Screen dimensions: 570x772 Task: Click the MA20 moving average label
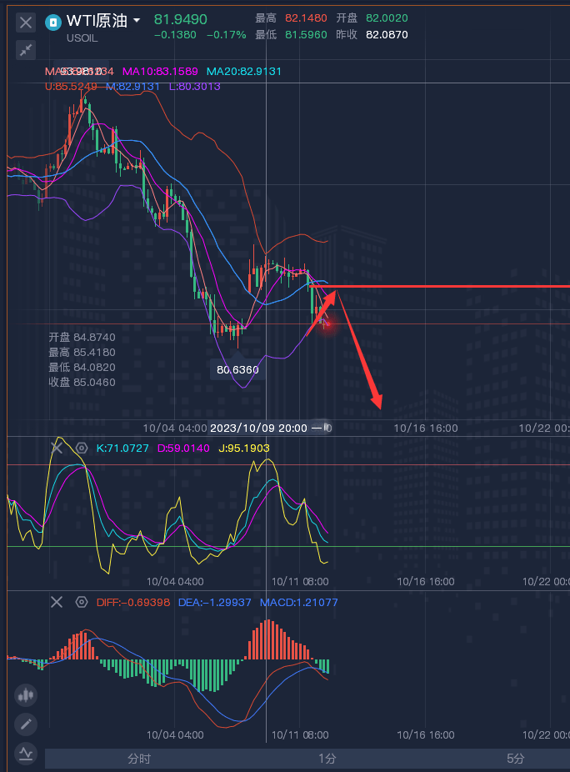243,72
